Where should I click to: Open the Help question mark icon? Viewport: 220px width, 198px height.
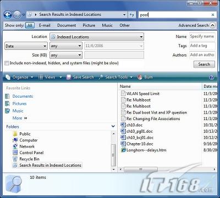coord(212,77)
